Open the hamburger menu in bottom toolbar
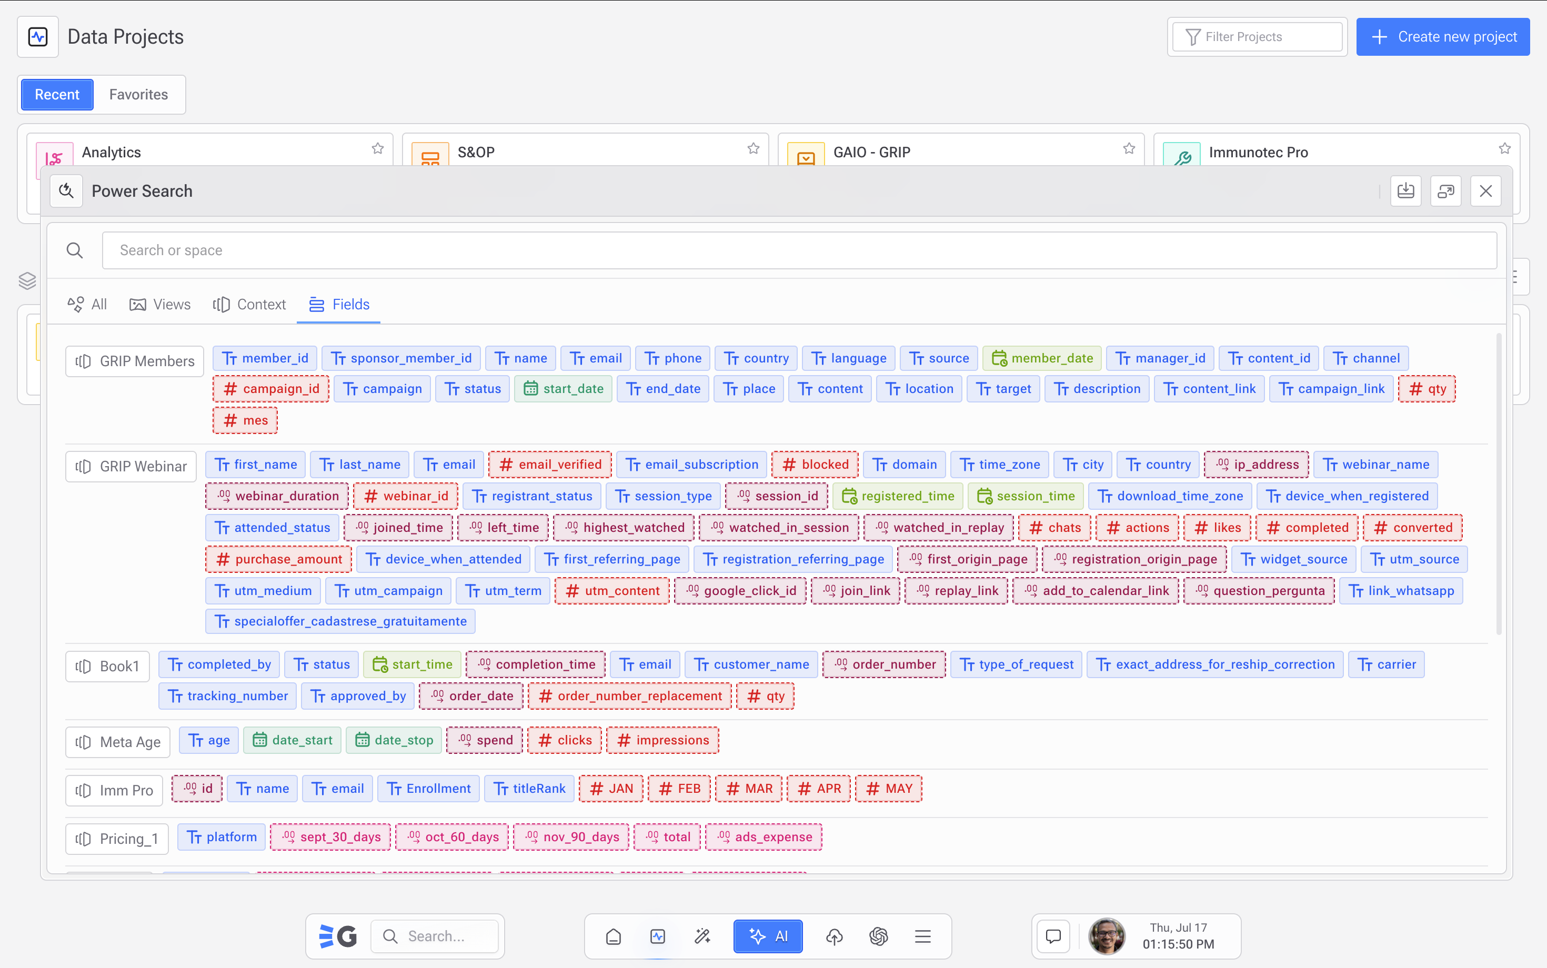 point(922,936)
